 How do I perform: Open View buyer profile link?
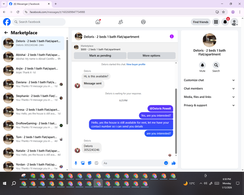[136, 64]
